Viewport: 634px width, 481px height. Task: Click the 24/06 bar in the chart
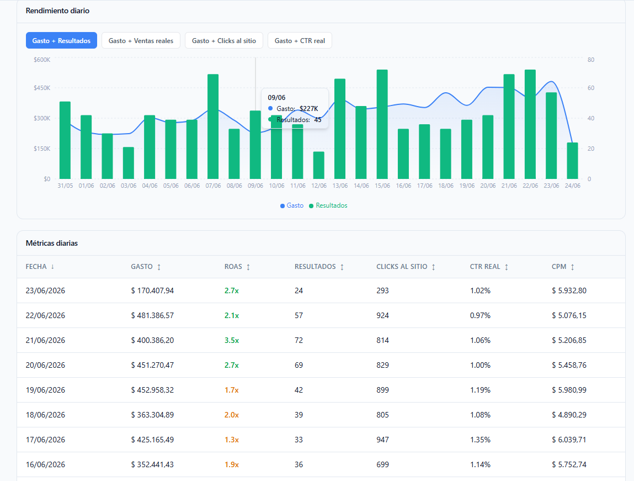coord(573,161)
